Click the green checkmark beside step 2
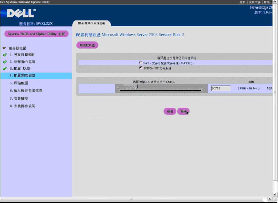 click(5, 62)
